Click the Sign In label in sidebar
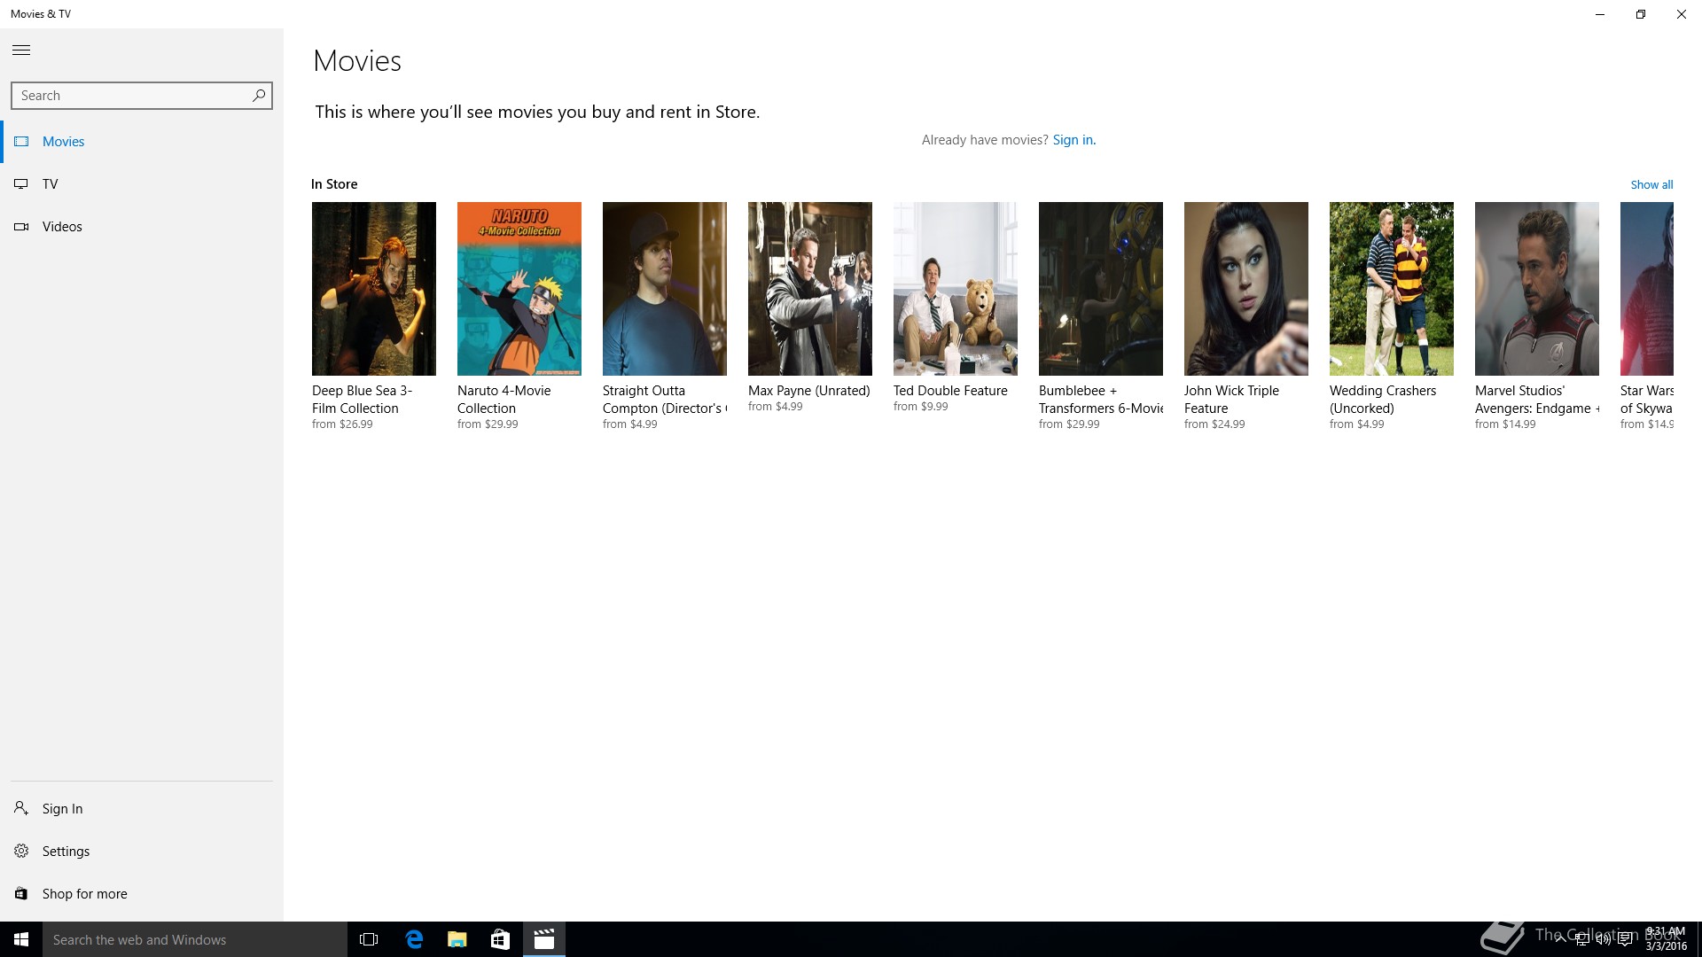Viewport: 1702px width, 957px height. [62, 808]
